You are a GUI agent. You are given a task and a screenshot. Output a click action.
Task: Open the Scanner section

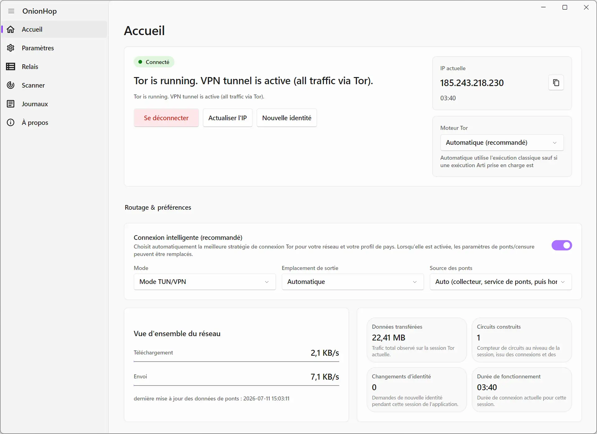(x=54, y=85)
